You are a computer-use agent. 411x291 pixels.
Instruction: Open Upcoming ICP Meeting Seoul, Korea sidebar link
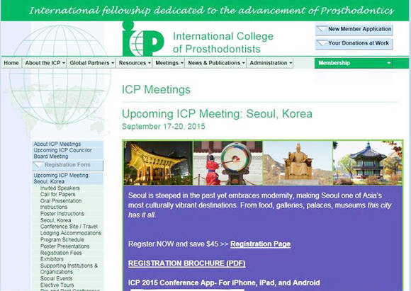tap(61, 178)
